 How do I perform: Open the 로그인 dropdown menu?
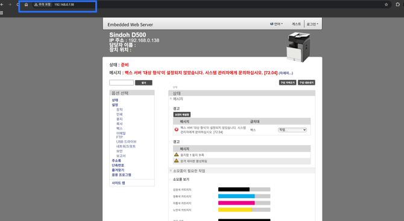pyautogui.click(x=312, y=24)
